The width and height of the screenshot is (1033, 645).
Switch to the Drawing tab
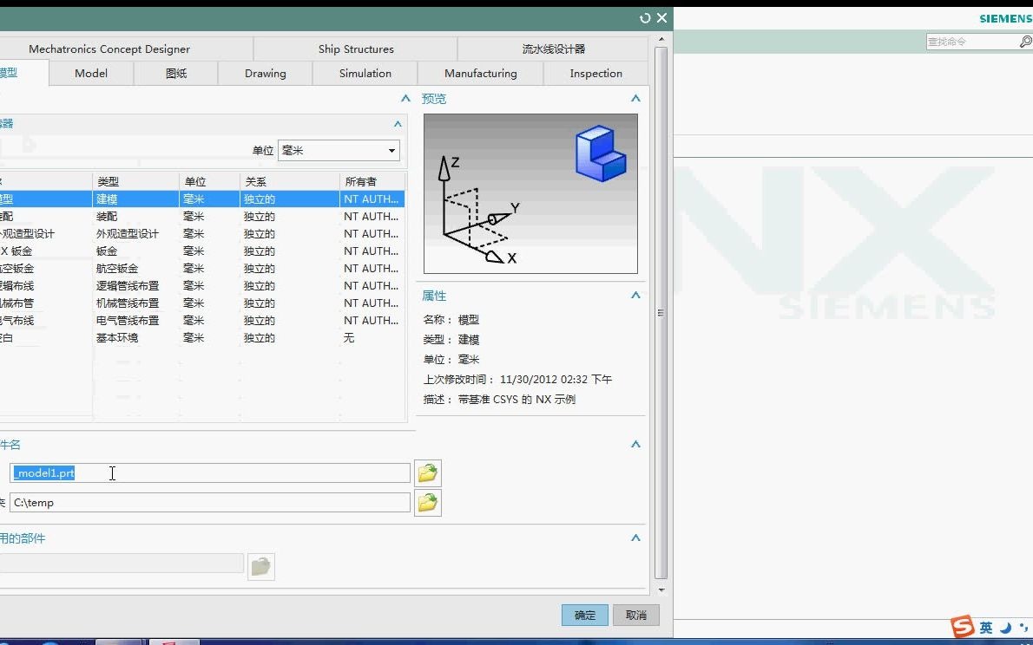266,73
